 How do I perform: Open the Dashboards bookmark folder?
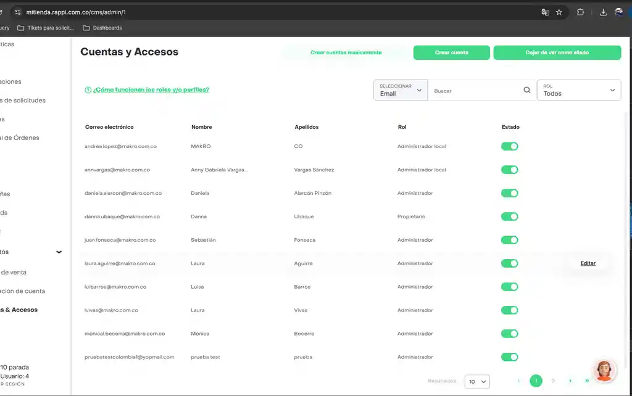point(102,28)
